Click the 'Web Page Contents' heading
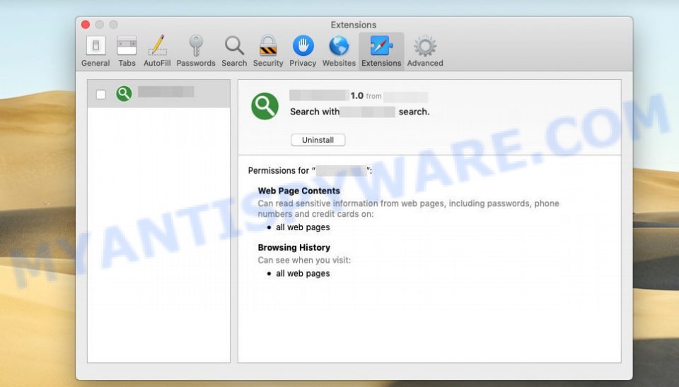The height and width of the screenshot is (387, 679). point(298,191)
